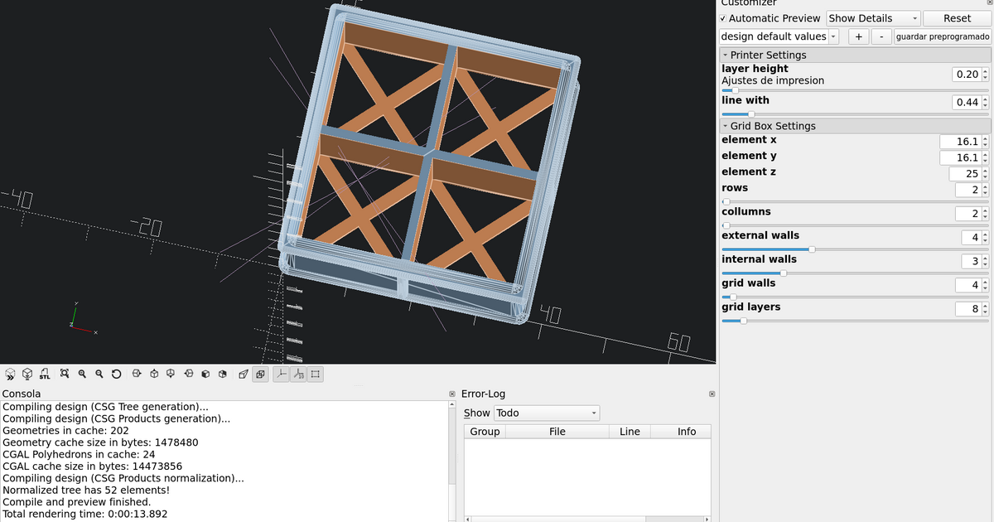Export the model as STL

click(x=45, y=374)
